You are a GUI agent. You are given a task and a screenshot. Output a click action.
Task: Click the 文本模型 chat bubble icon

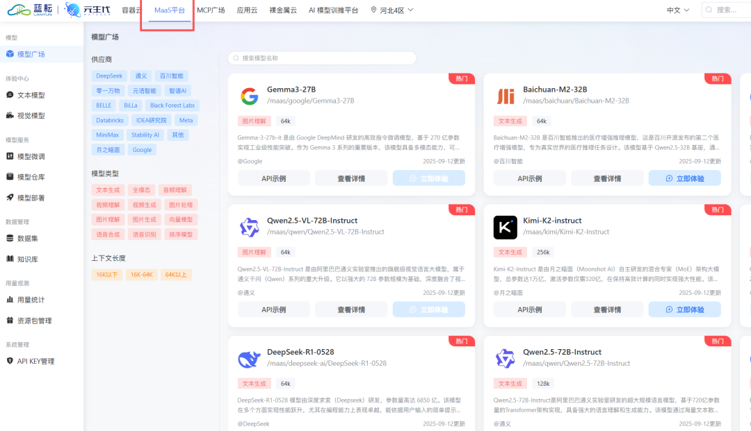coord(10,94)
